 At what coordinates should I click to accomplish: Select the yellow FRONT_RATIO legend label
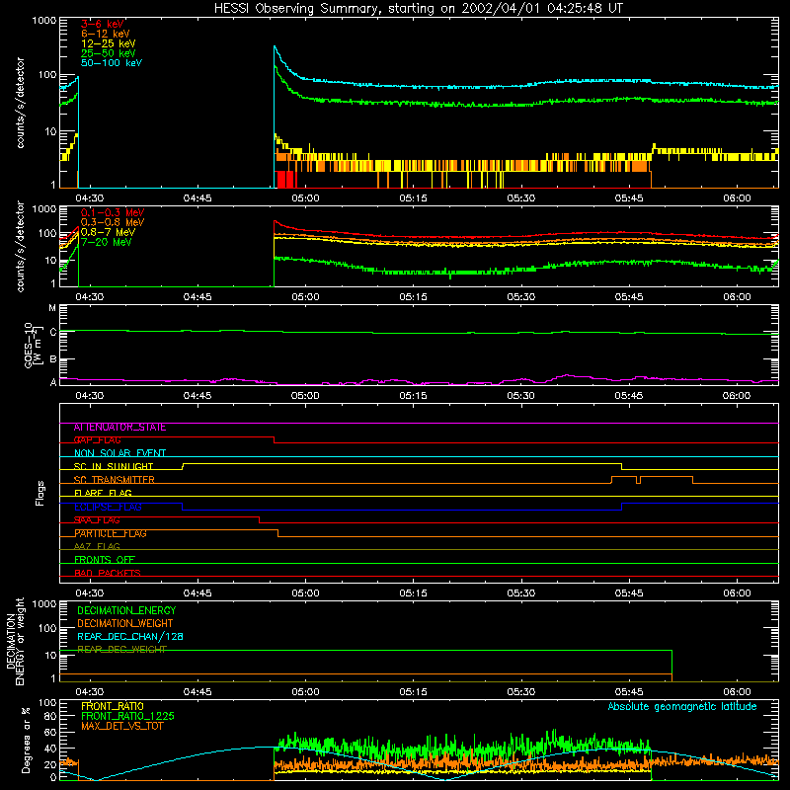(113, 706)
